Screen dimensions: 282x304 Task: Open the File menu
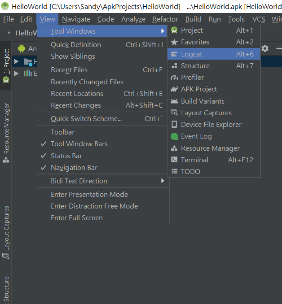click(x=9, y=19)
